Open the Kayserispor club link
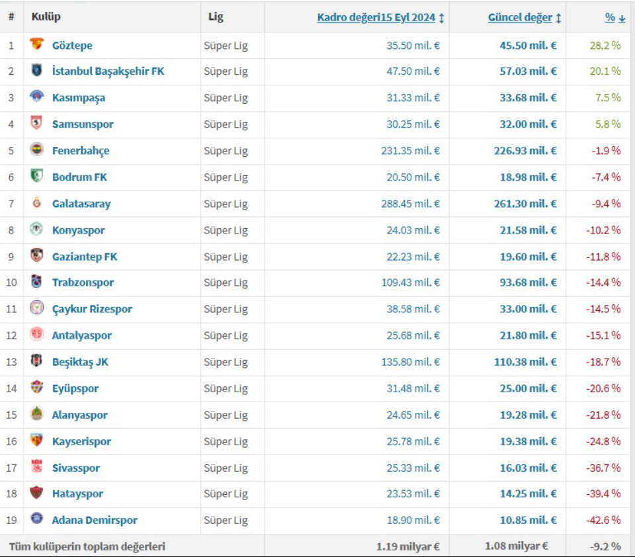This screenshot has height=557, width=635. tap(81, 441)
